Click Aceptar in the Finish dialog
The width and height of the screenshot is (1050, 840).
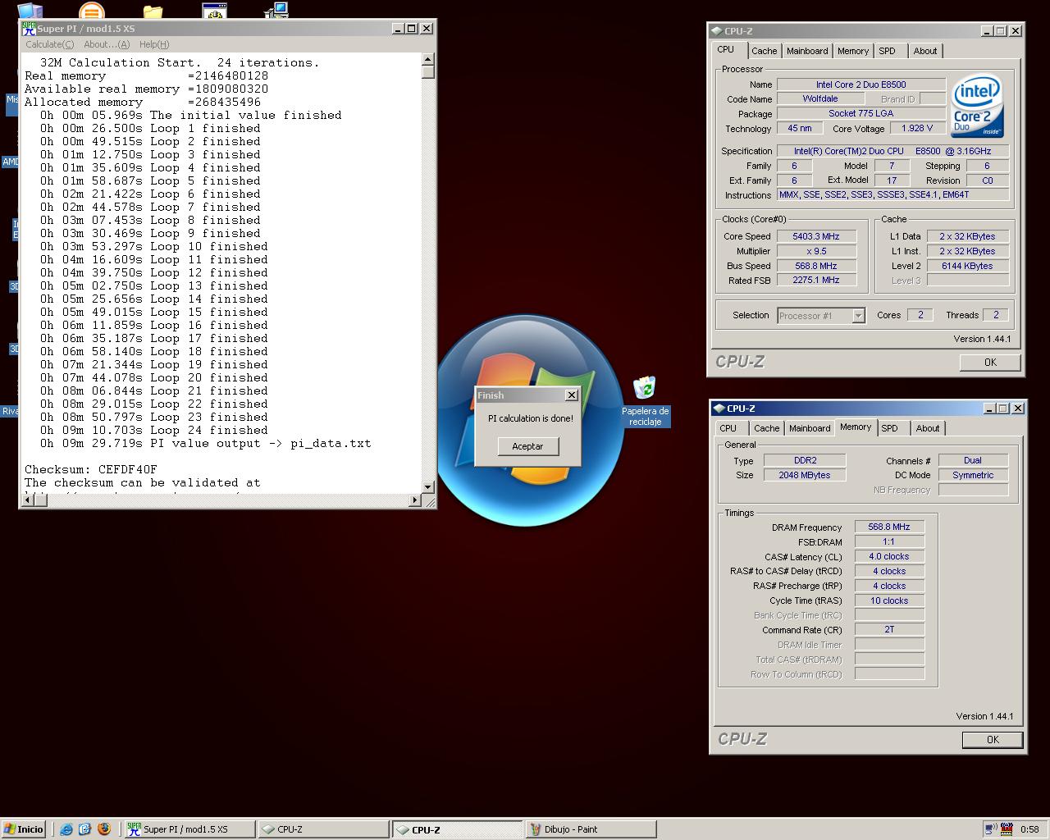527,446
